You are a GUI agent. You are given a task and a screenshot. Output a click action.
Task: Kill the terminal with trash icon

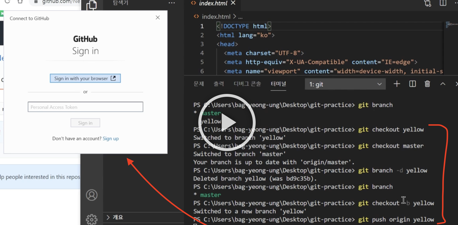point(427,84)
